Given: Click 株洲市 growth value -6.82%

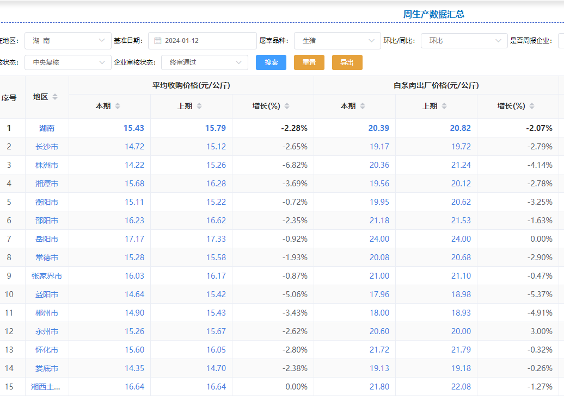Looking at the screenshot, I should (x=295, y=165).
